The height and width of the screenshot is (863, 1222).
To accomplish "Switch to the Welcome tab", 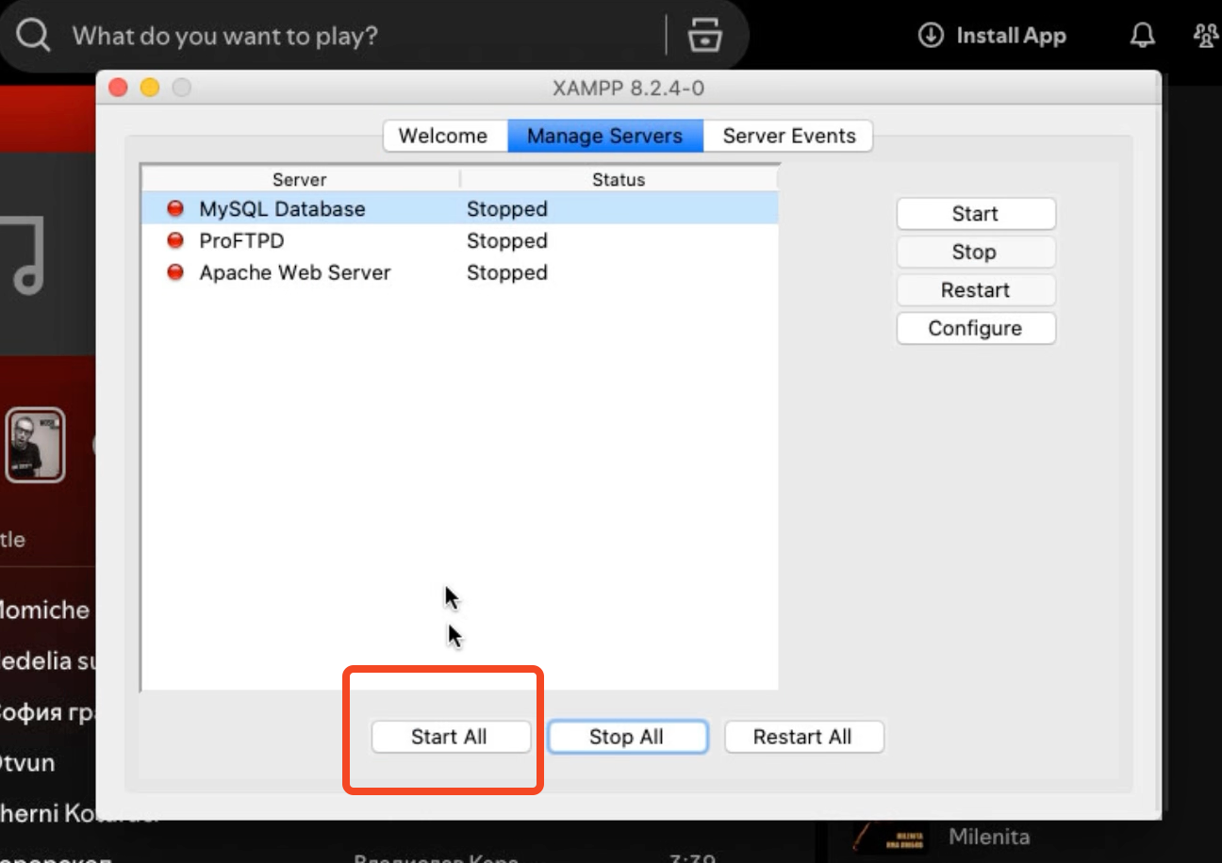I will click(443, 136).
